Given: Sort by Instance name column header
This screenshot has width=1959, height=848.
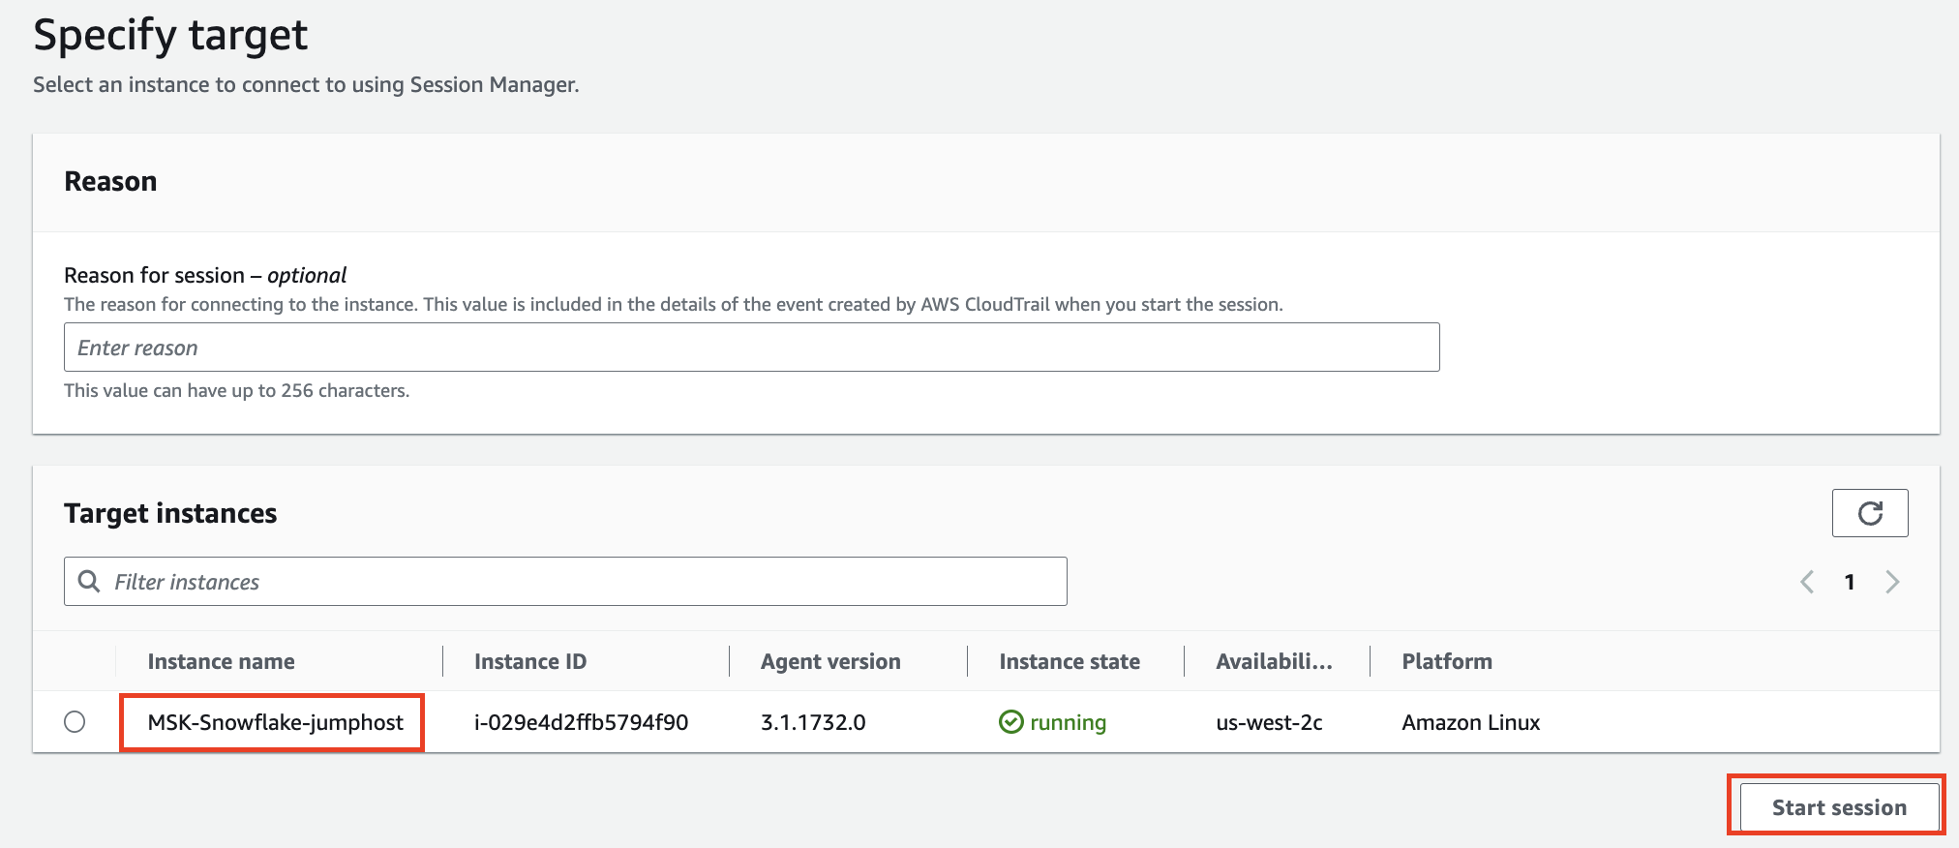Looking at the screenshot, I should tap(221, 662).
